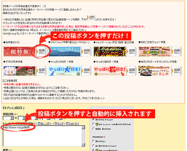
Task: Open the year dropdown under 投稿日時
Action: (8, 118)
